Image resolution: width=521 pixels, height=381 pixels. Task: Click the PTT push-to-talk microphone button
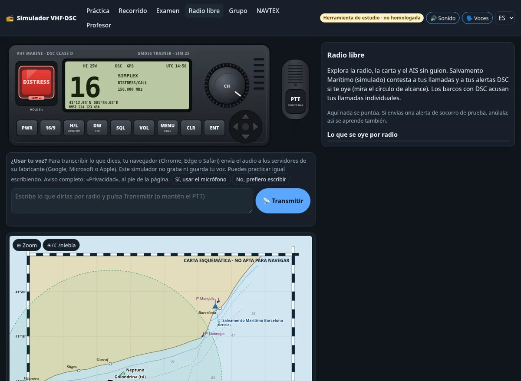(x=295, y=101)
